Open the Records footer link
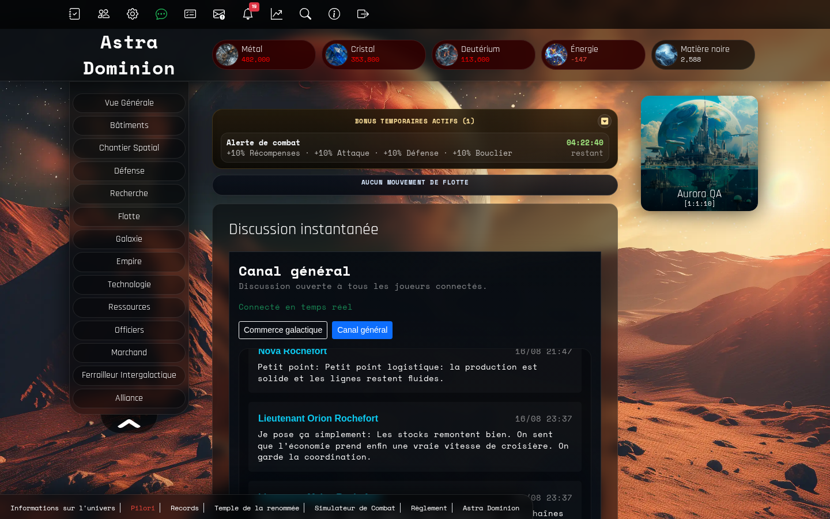Screen dimensions: 830x519 click(x=184, y=508)
